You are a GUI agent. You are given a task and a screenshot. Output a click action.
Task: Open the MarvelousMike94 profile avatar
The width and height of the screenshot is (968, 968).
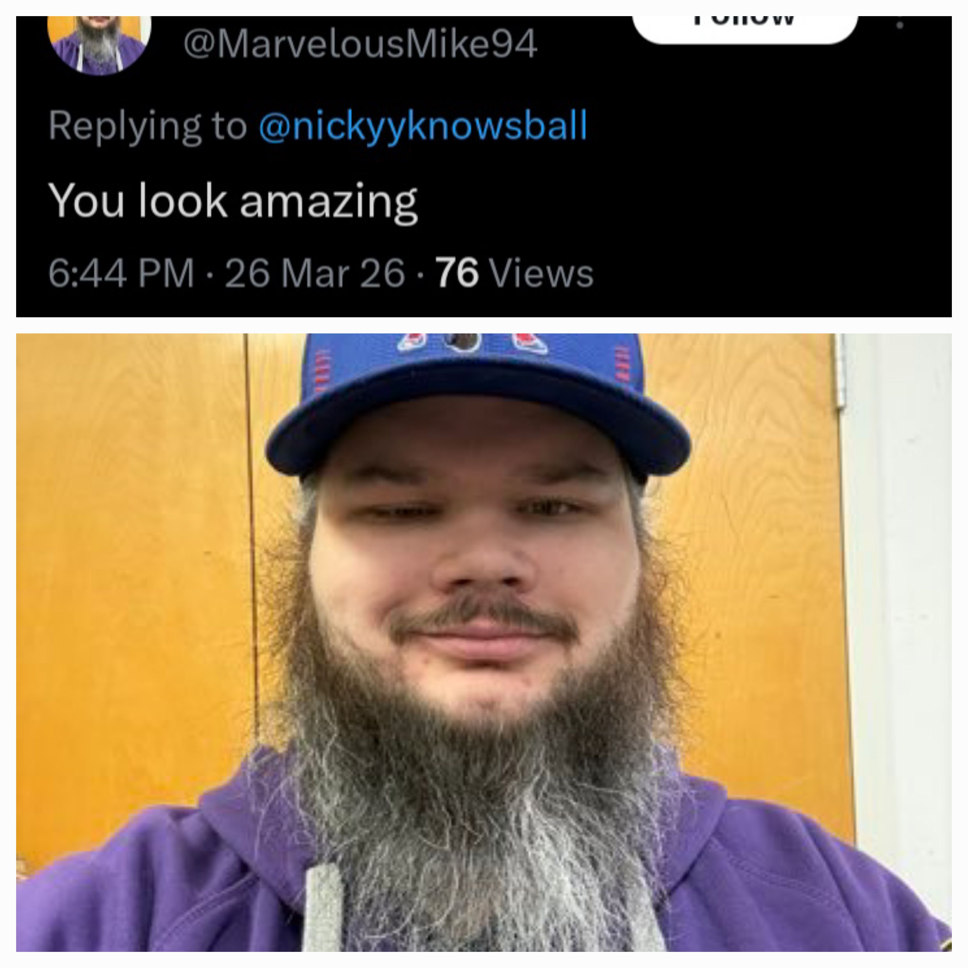[x=99, y=44]
